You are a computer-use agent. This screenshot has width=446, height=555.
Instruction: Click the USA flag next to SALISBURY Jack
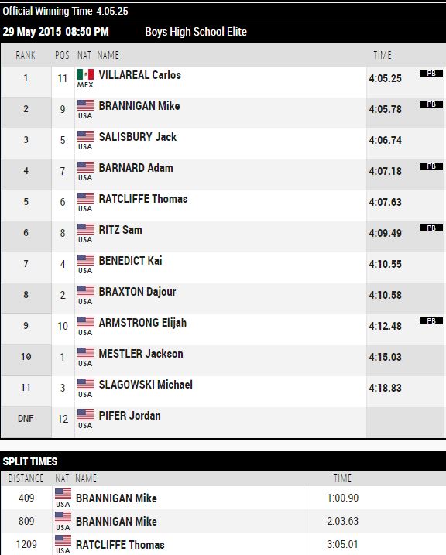[x=85, y=136]
